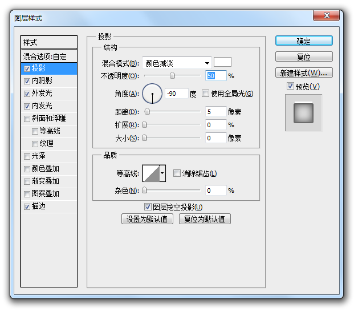Uncheck the 投影 drop shadow checkbox
This screenshot has height=312, width=354.
coord(27,68)
